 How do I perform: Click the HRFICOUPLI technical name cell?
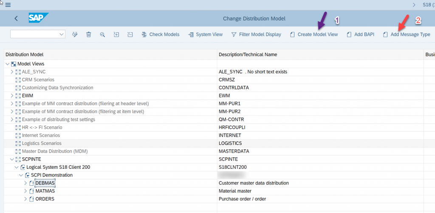tap(232, 128)
